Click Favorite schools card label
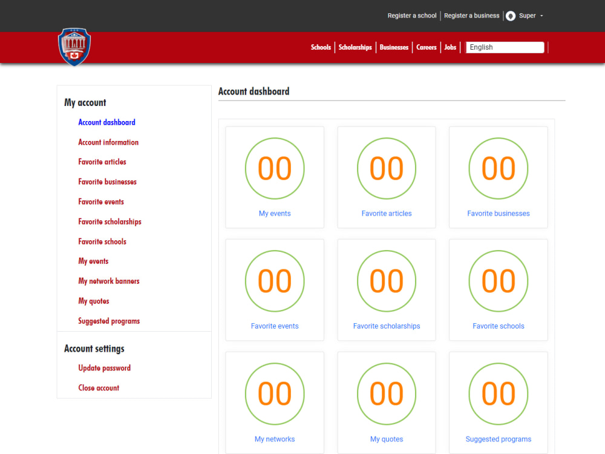This screenshot has width=605, height=454. point(499,326)
